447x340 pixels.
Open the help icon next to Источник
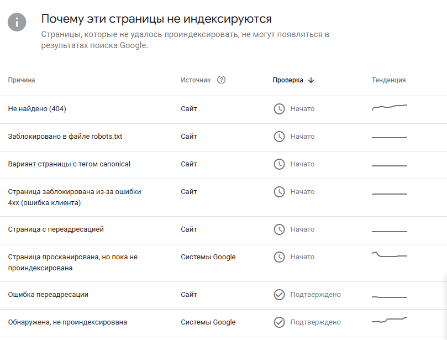click(x=222, y=80)
